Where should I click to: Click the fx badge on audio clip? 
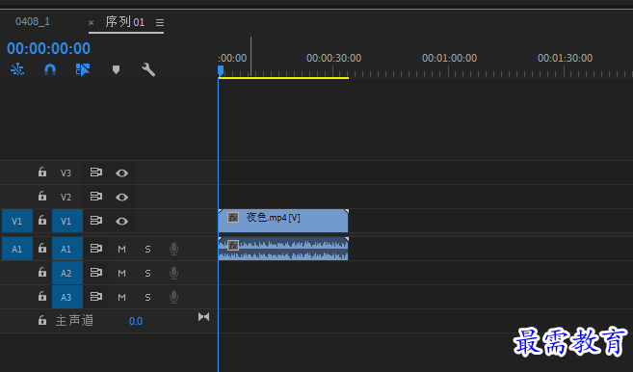click(x=233, y=245)
